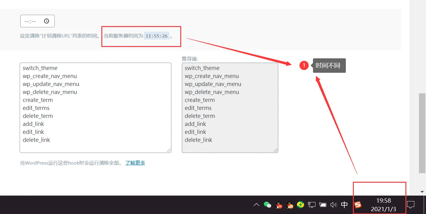Click wp_update_nav_menu in the editable hooks box
This screenshot has width=426, height=214.
tap(51, 84)
